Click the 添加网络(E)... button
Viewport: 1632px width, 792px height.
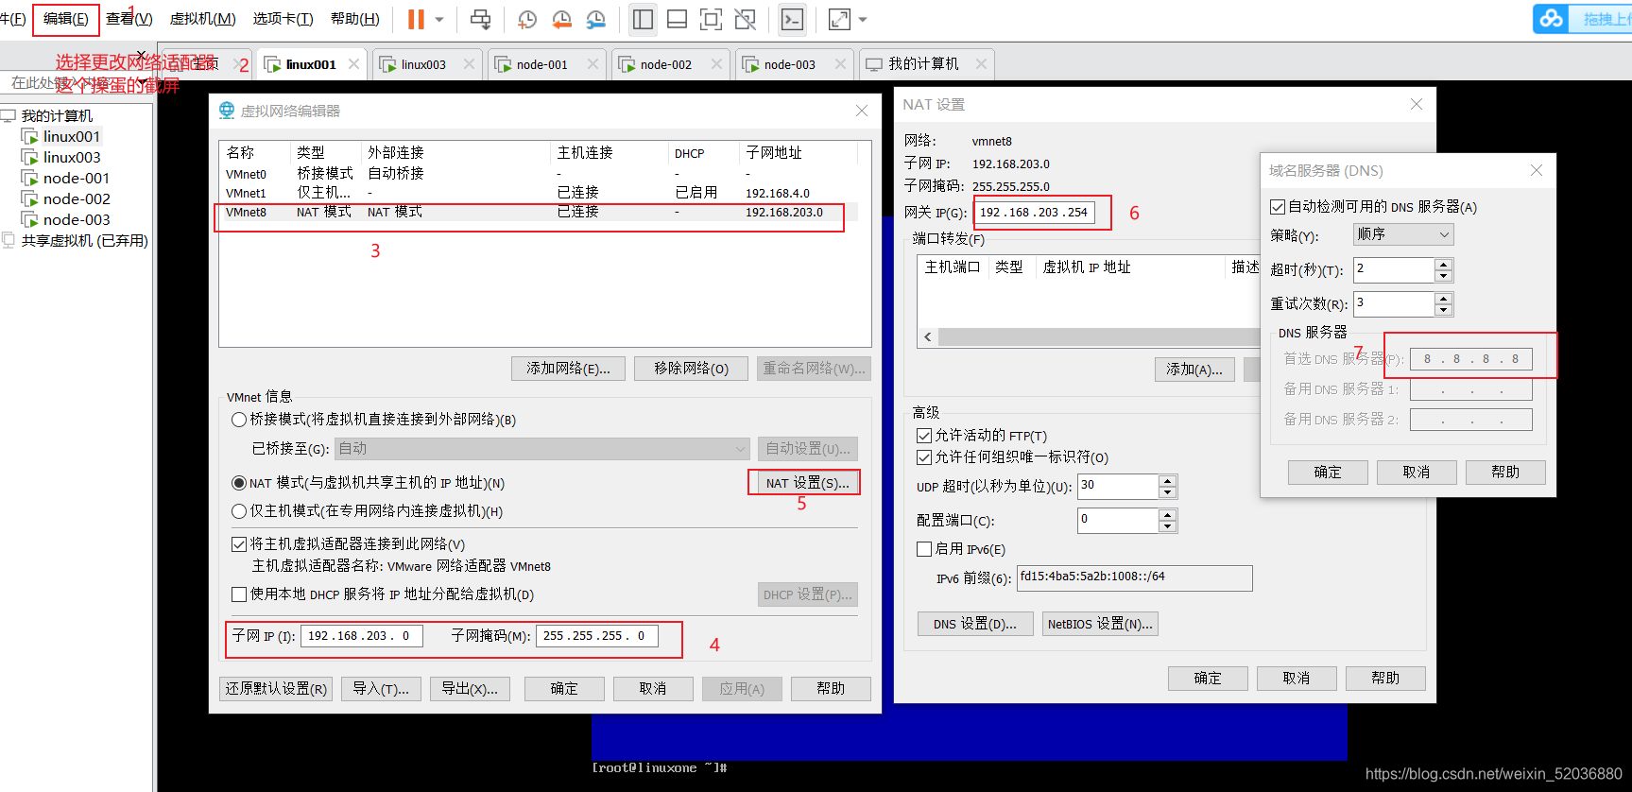point(568,369)
